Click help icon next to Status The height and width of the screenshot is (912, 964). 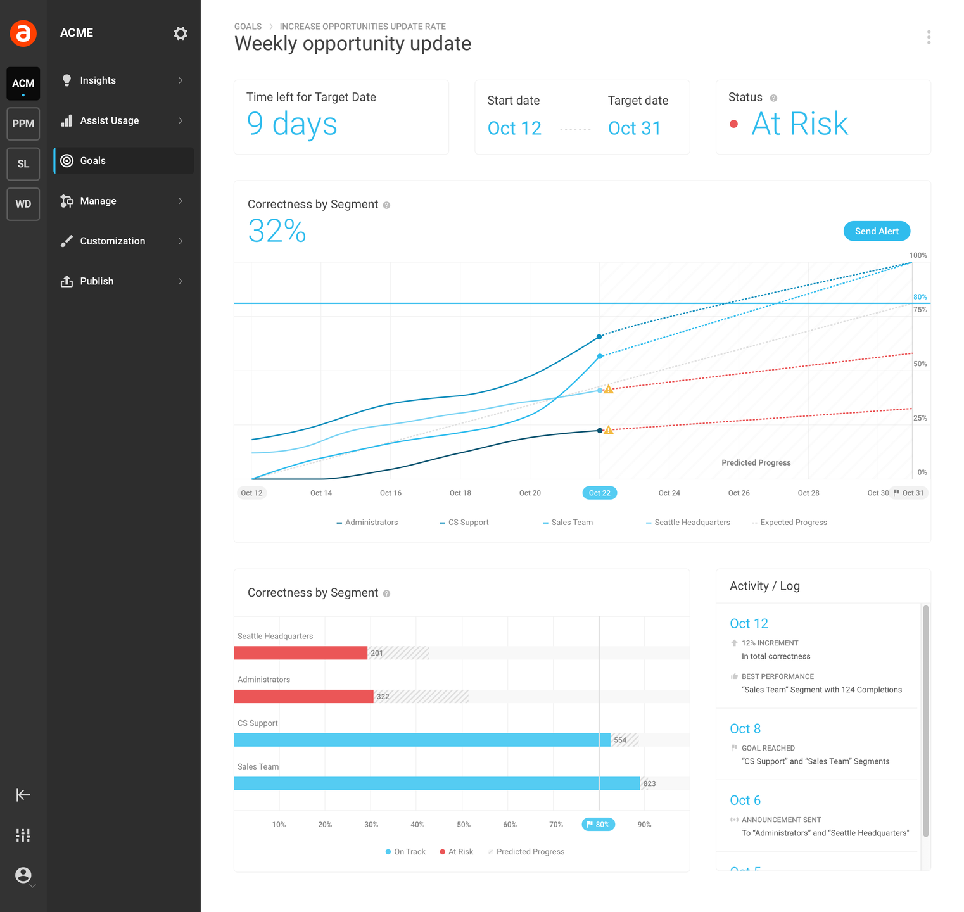773,98
